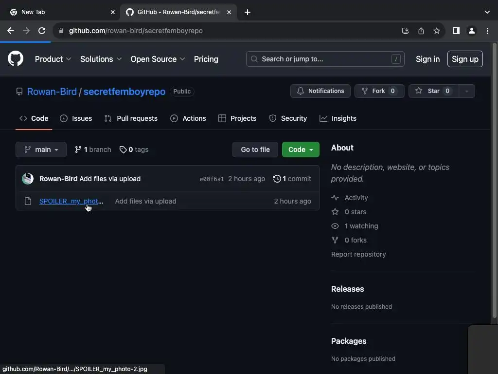The width and height of the screenshot is (498, 374).
Task: Click the install app icon in address bar
Action: point(405,31)
